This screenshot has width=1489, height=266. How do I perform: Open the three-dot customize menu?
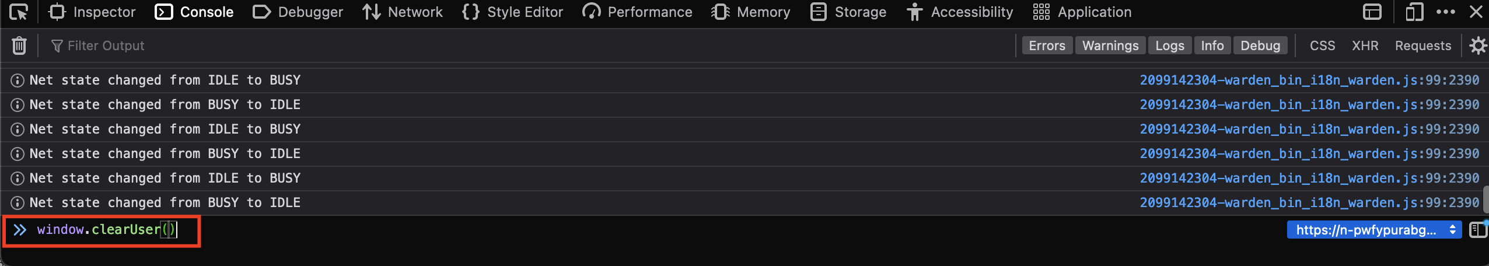[x=1446, y=12]
